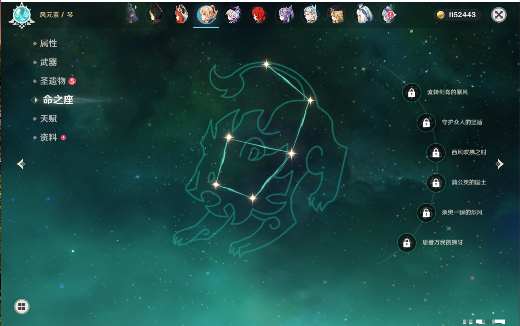This screenshot has width=520, height=326.
Task: Go to next character with right arrow
Action: pos(499,164)
